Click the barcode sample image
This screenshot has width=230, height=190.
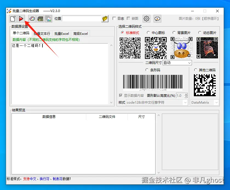153,83
